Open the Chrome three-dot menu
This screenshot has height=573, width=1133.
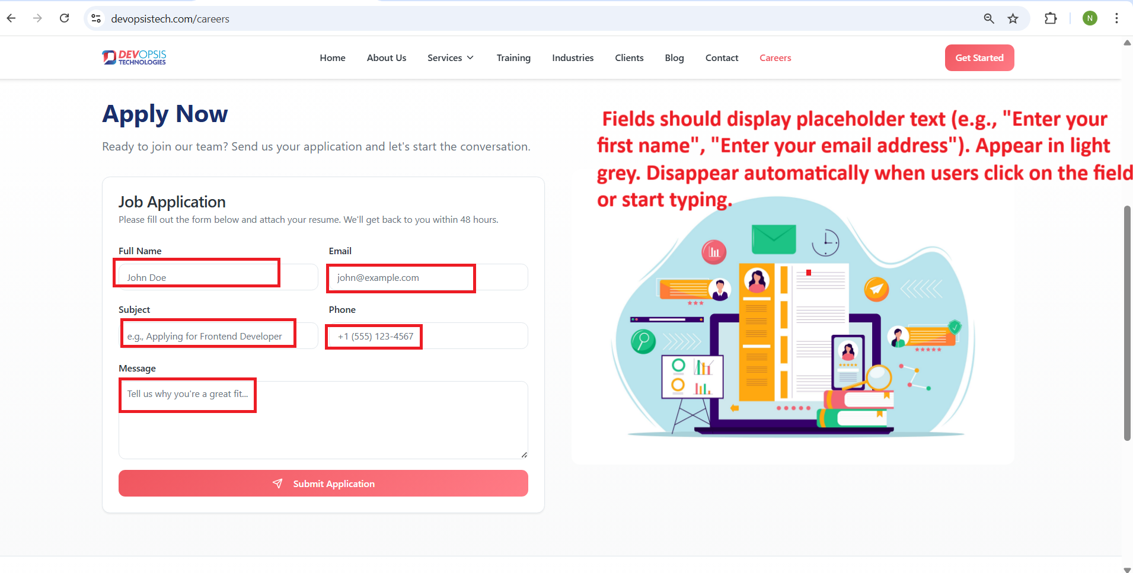click(1116, 18)
